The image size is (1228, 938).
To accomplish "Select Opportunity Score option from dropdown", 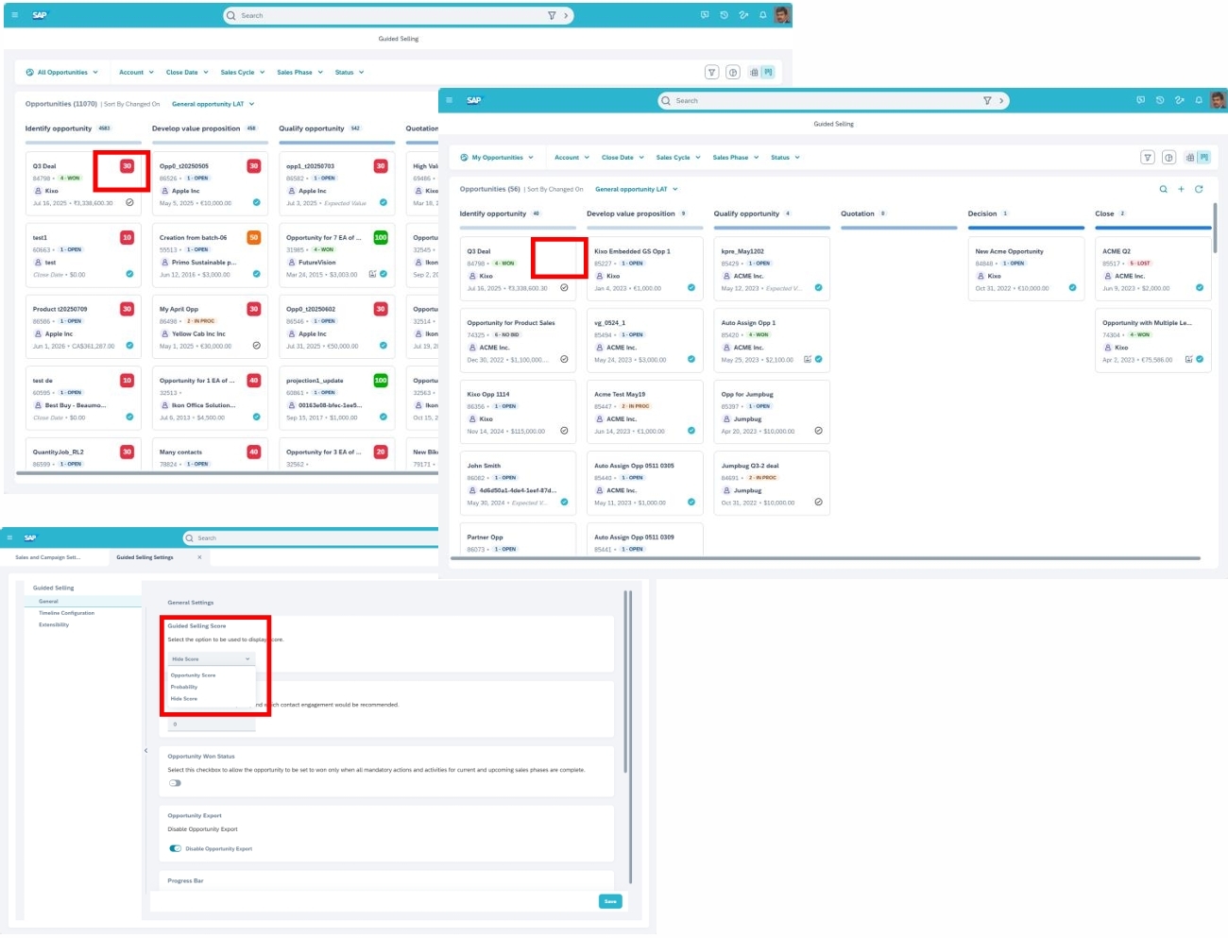I will point(193,675).
